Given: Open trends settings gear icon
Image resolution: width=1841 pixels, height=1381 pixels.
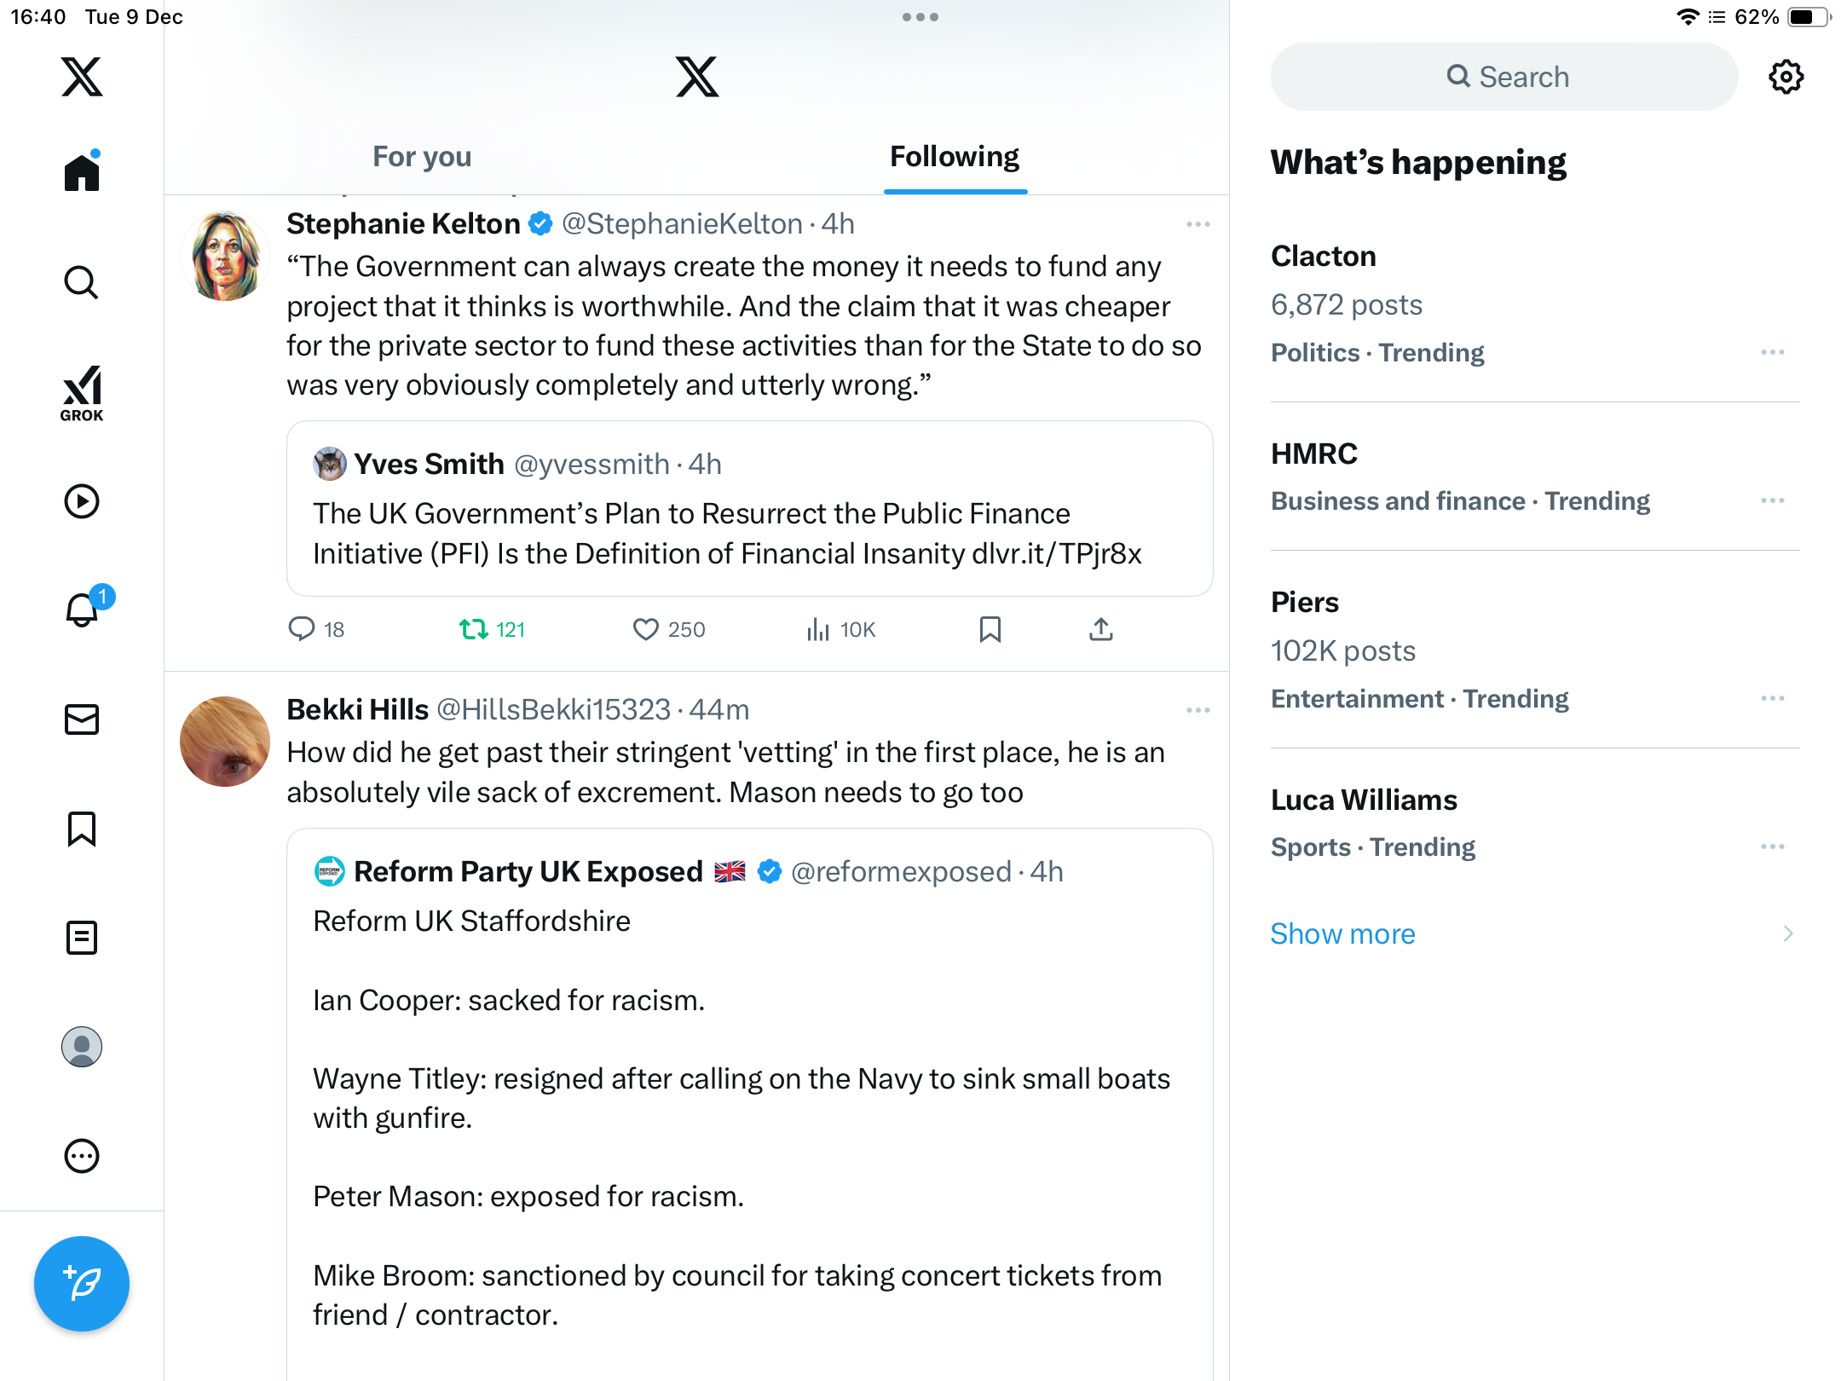Looking at the screenshot, I should [x=1786, y=77].
